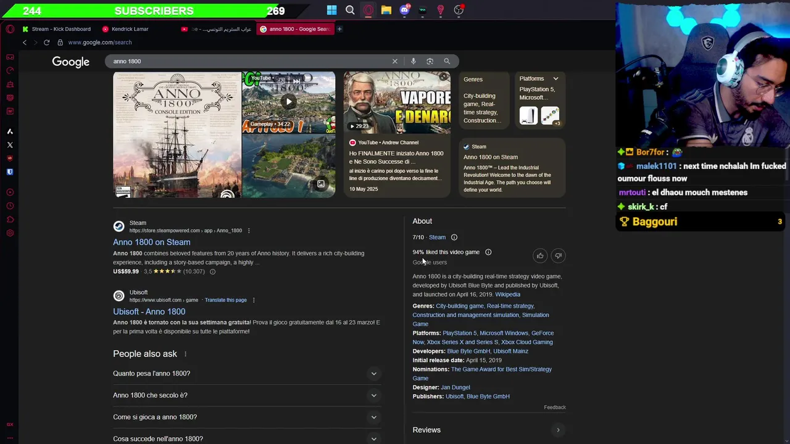Open X (Twitter) in sidebar
790x444 pixels.
coord(10,145)
